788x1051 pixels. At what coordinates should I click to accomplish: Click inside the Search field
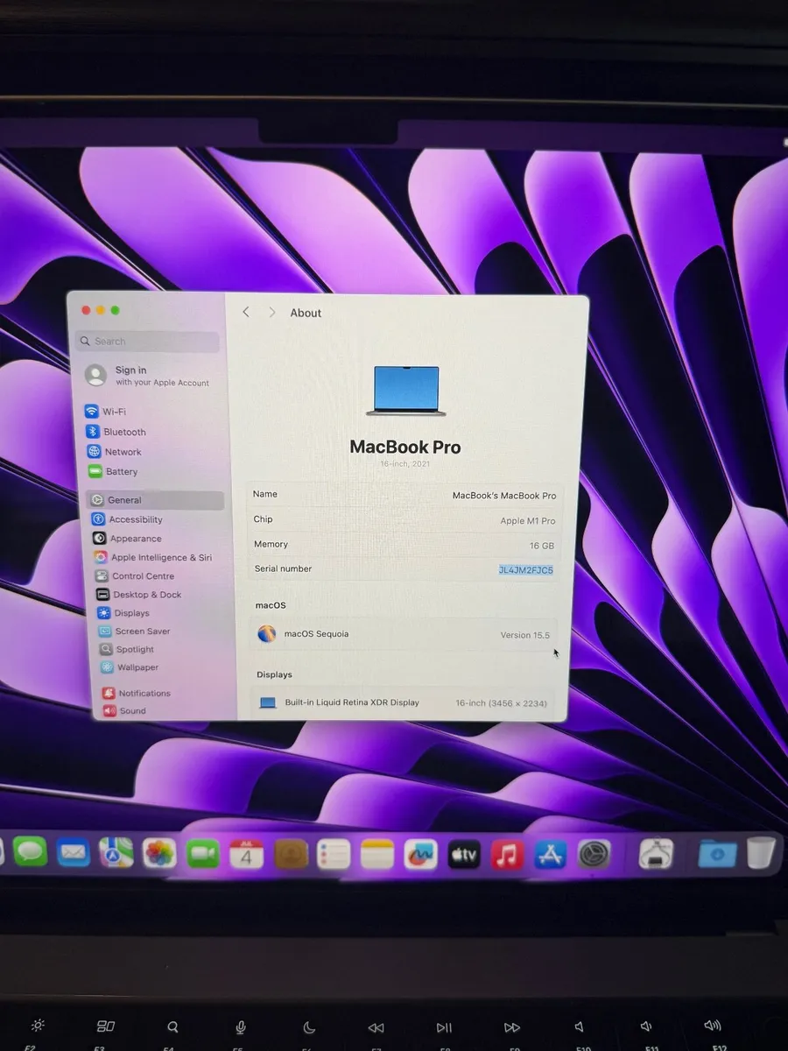pos(146,341)
